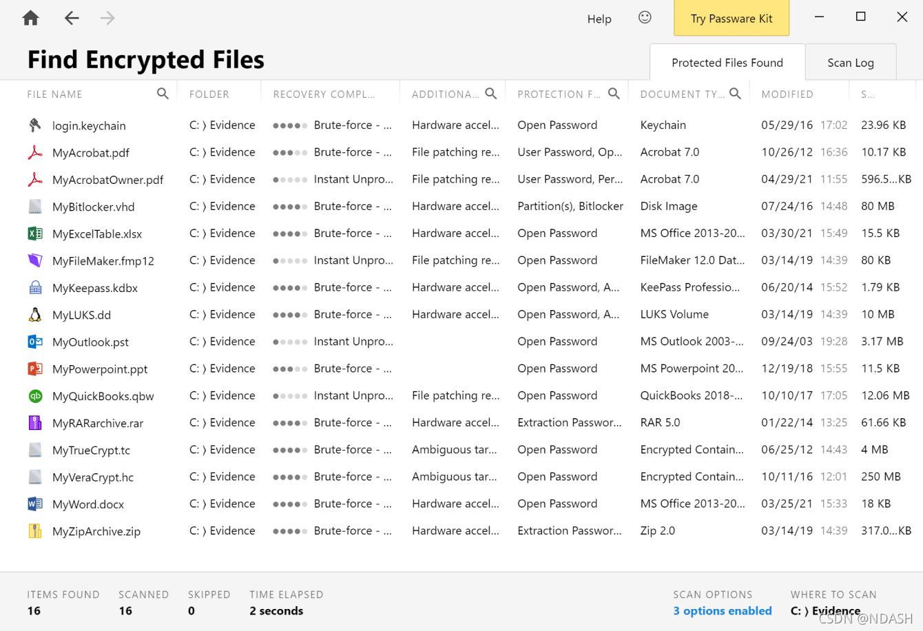This screenshot has height=631, width=923.
Task: Click the MyVeraCrypt.hc file name
Action: pyautogui.click(x=93, y=477)
